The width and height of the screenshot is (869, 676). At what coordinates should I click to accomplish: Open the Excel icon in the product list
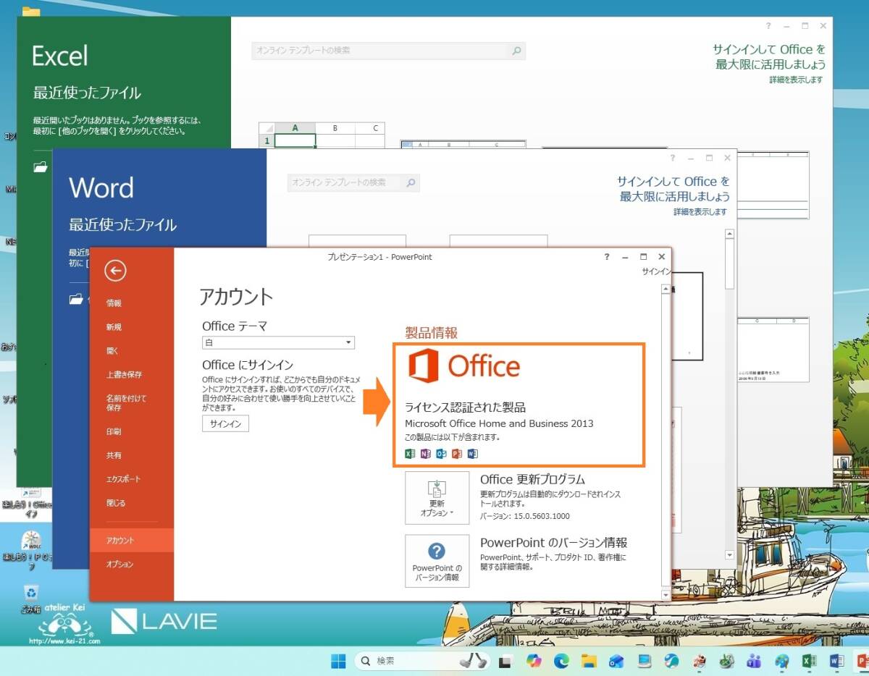tap(410, 454)
